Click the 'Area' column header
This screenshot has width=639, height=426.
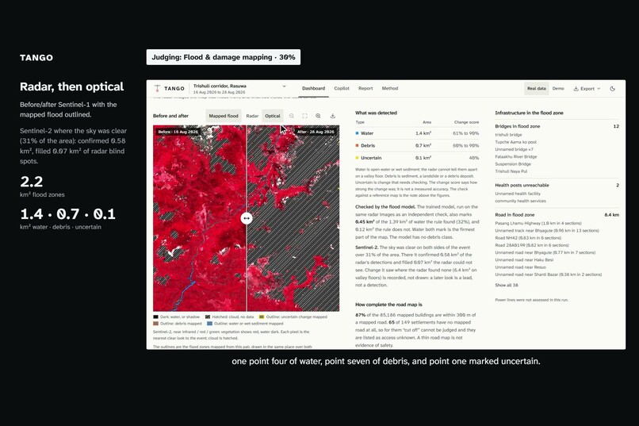pyautogui.click(x=427, y=122)
